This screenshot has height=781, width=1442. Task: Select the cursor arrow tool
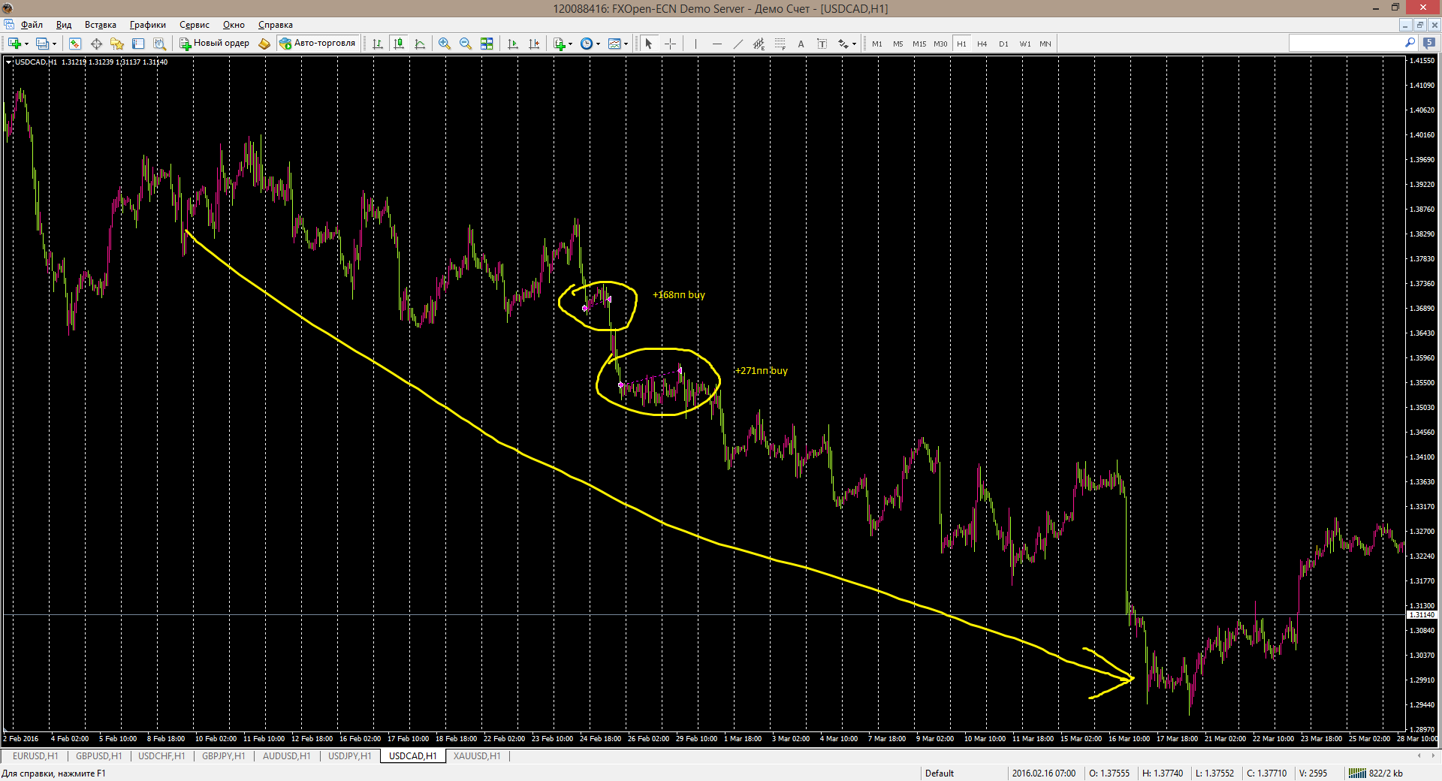coord(649,44)
